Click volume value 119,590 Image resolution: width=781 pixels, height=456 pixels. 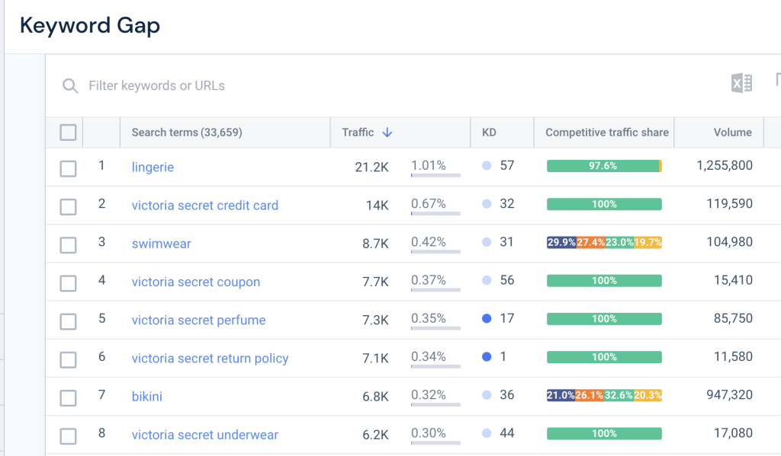(x=729, y=204)
